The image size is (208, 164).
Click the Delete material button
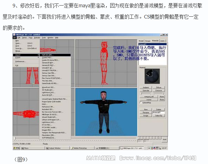pyautogui.click(x=159, y=109)
